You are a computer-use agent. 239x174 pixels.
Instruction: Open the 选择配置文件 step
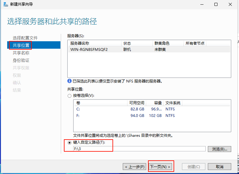(25, 38)
